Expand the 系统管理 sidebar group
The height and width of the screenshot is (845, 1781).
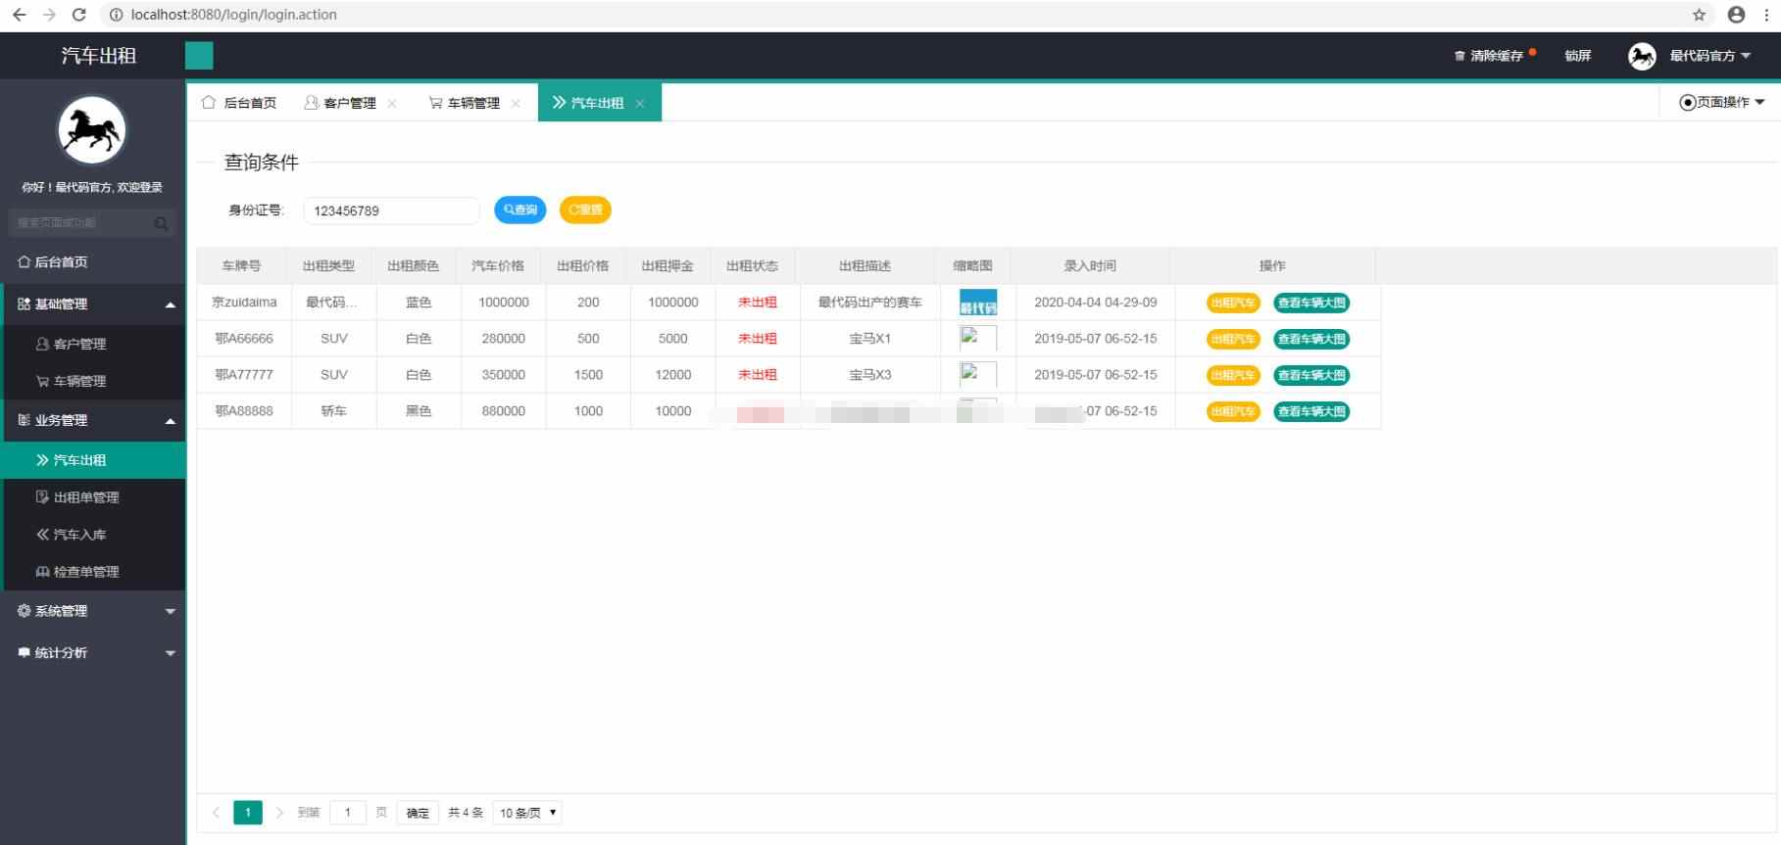[x=93, y=611]
